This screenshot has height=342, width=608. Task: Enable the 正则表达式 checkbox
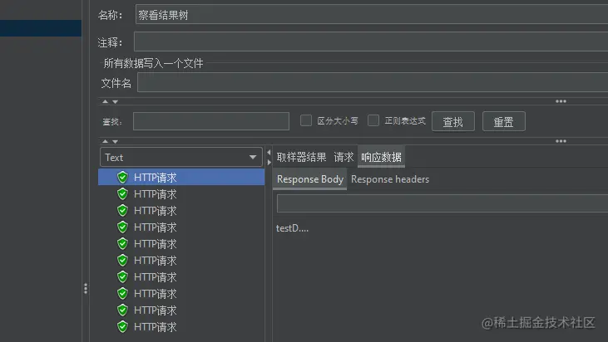(373, 120)
